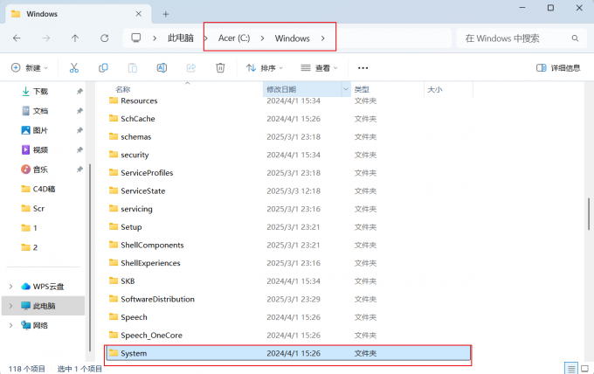Open 文档 documents in sidebar

point(40,111)
